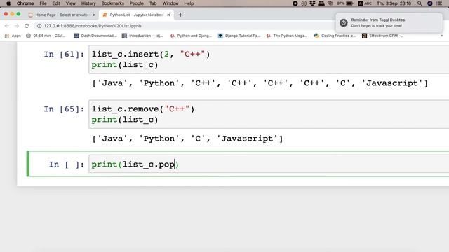Viewport: 449px width, 252px height.
Task: Open the Effektivum CRM bookmark
Action: point(383,36)
